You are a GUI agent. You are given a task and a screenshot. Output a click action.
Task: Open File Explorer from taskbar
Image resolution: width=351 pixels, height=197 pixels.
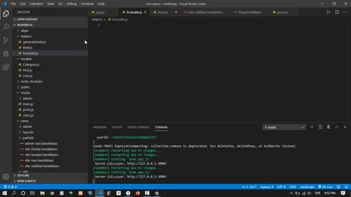[42, 193]
